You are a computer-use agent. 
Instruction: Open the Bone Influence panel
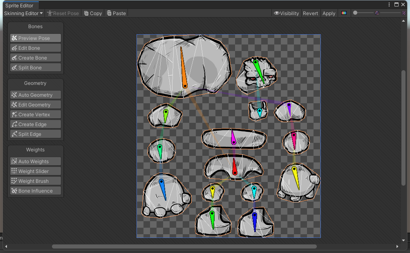tap(35, 191)
